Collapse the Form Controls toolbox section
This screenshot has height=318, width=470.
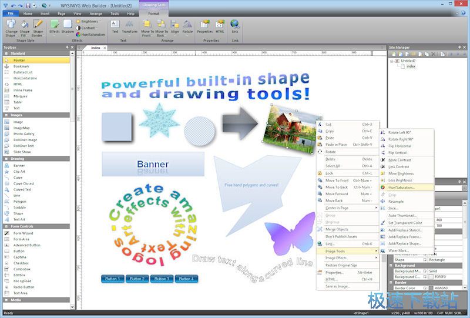(x=6, y=226)
